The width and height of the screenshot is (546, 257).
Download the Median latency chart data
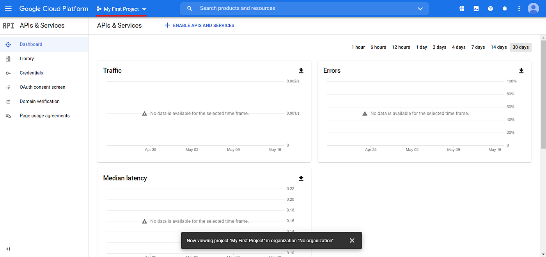pyautogui.click(x=301, y=178)
